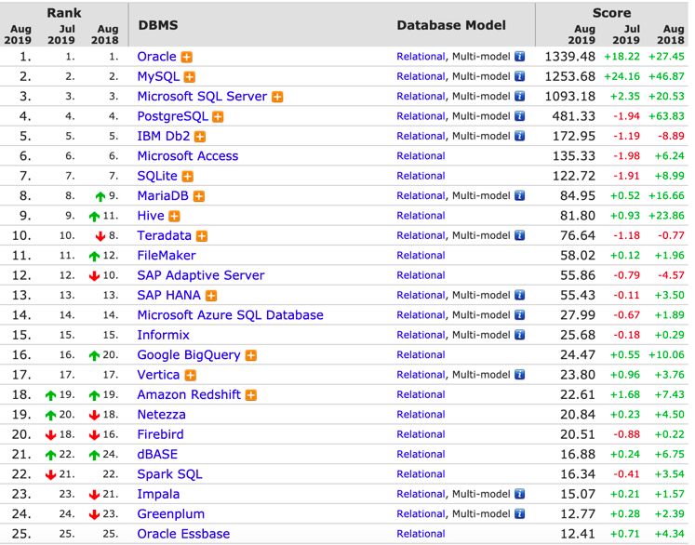Open the Oracle Essbase link
The width and height of the screenshot is (695, 545).
183,534
